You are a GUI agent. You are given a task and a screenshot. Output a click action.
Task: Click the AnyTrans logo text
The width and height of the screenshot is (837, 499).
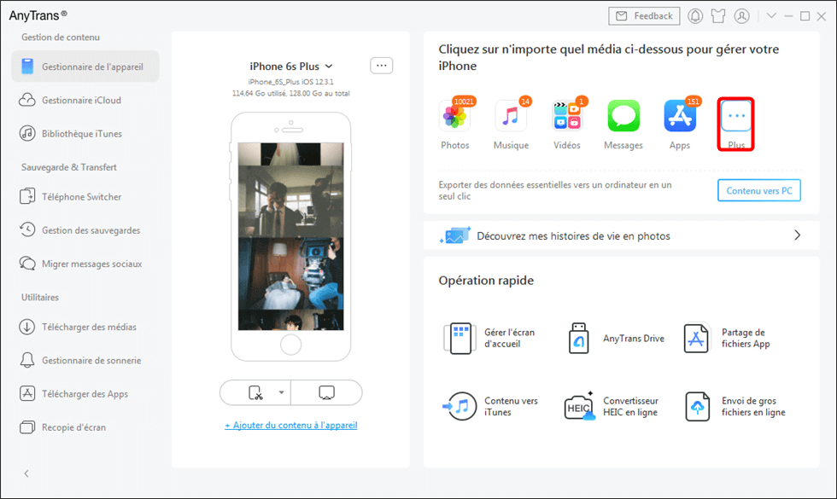point(38,15)
